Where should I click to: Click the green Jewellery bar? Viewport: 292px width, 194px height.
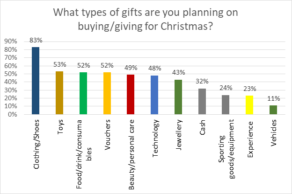178,97
